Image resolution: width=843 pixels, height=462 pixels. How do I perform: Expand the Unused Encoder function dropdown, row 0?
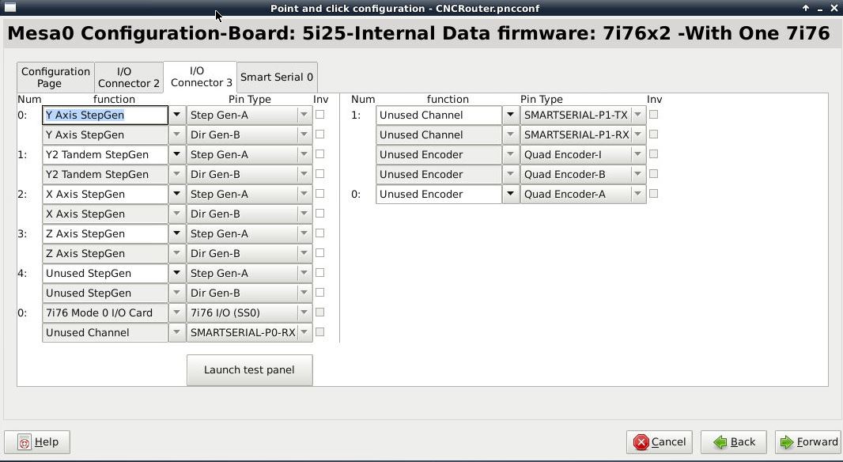pyautogui.click(x=511, y=194)
